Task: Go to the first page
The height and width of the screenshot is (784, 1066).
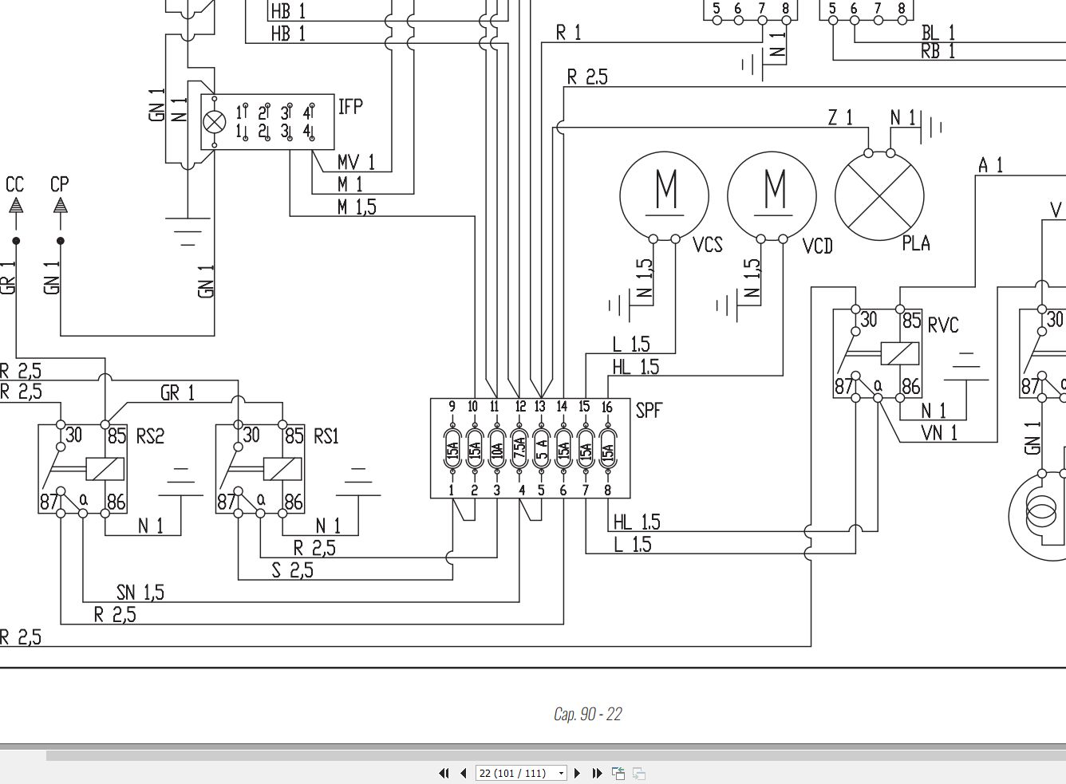Action: [x=444, y=773]
